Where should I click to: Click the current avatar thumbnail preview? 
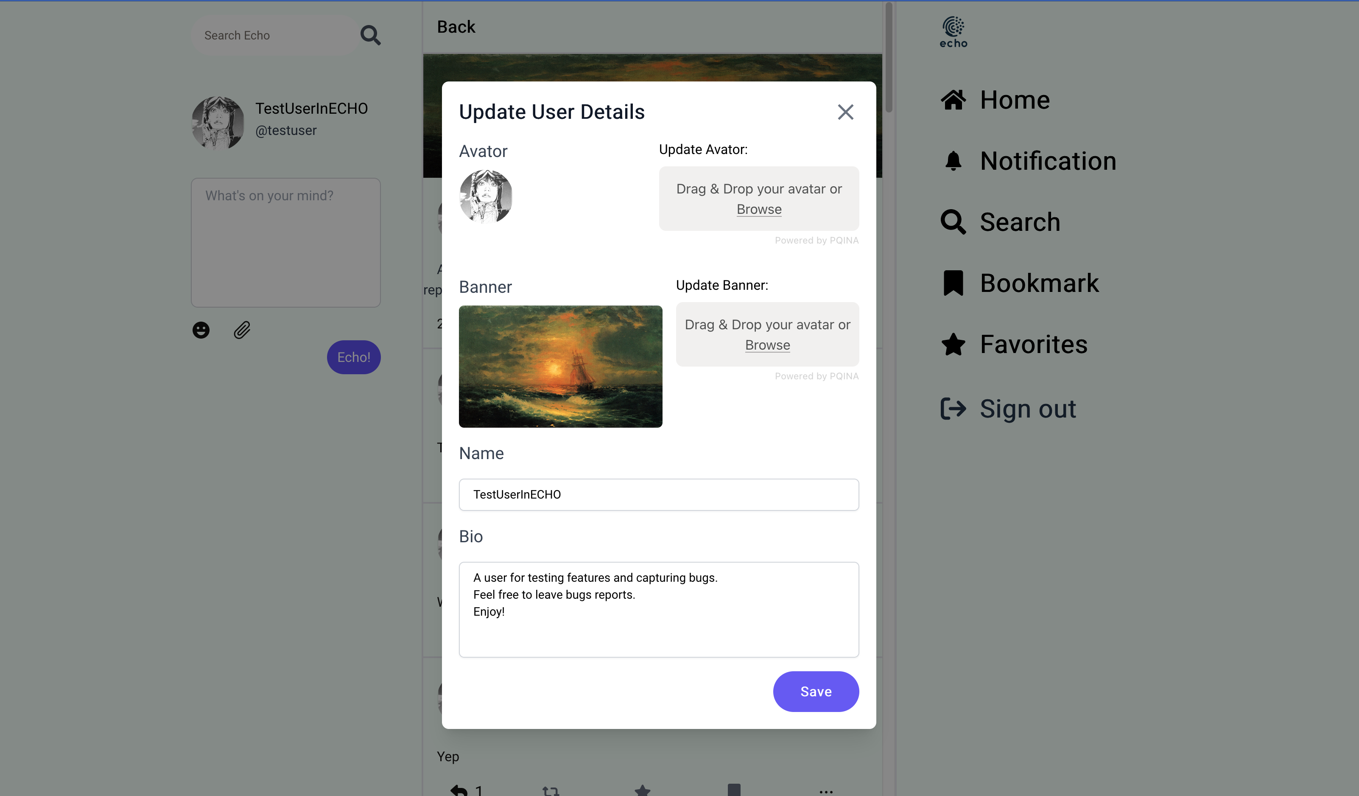point(486,195)
